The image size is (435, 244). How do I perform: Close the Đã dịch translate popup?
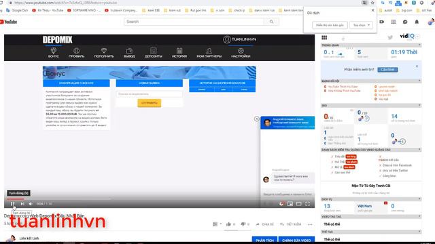click(372, 10)
